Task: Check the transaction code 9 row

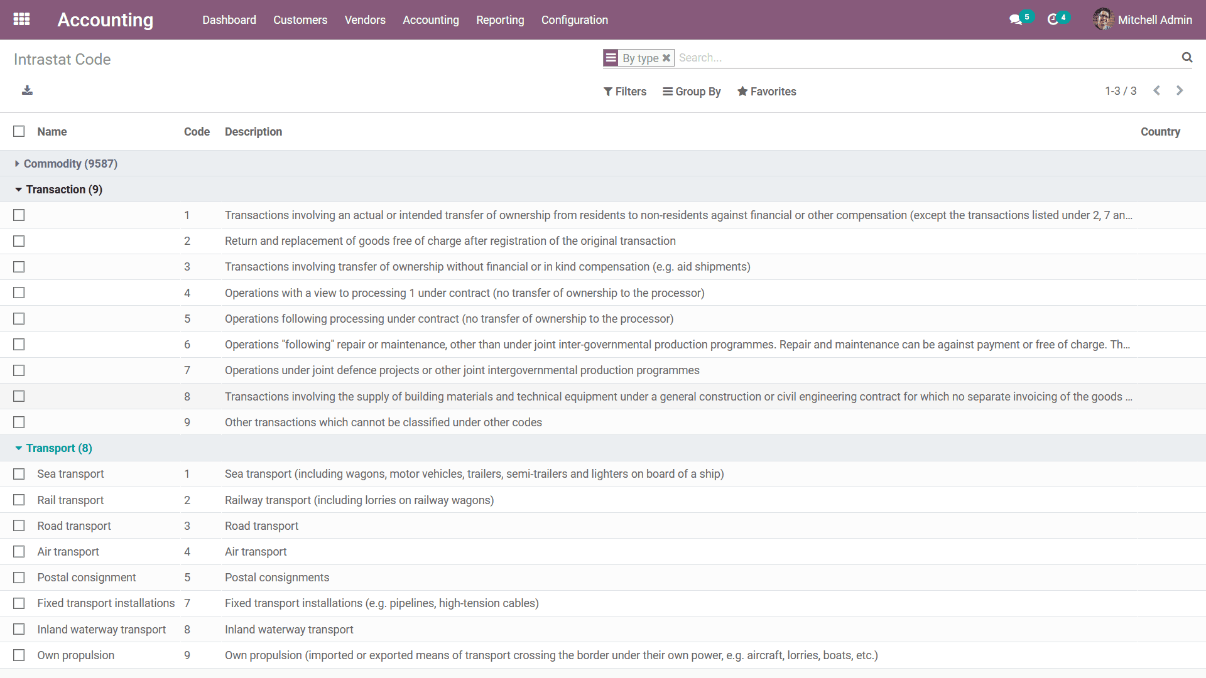Action: (x=19, y=422)
